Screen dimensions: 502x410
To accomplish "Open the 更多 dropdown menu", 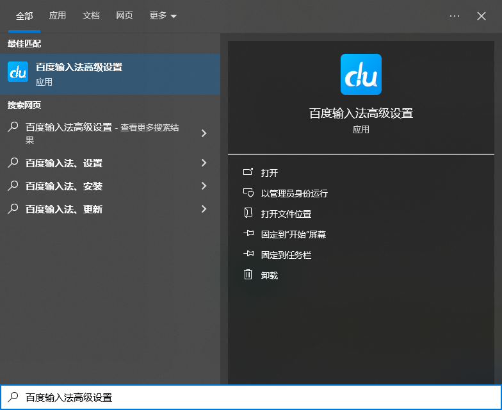I will click(x=163, y=15).
